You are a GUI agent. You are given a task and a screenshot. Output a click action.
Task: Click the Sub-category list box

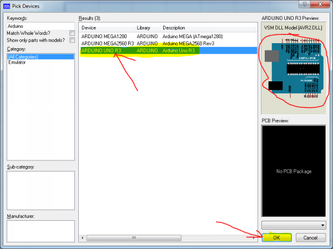[x=41, y=190]
